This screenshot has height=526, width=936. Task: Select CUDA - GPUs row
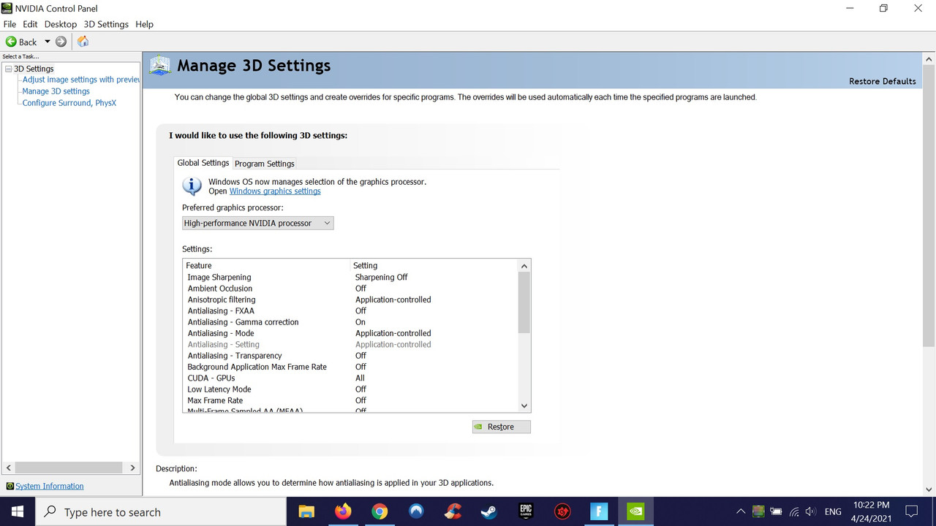[x=350, y=378]
